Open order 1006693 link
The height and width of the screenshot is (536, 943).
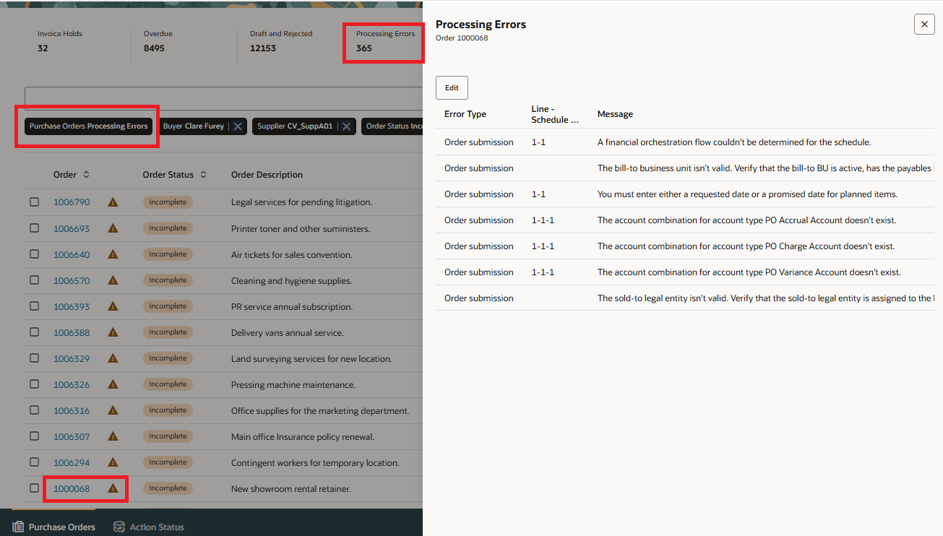[72, 228]
